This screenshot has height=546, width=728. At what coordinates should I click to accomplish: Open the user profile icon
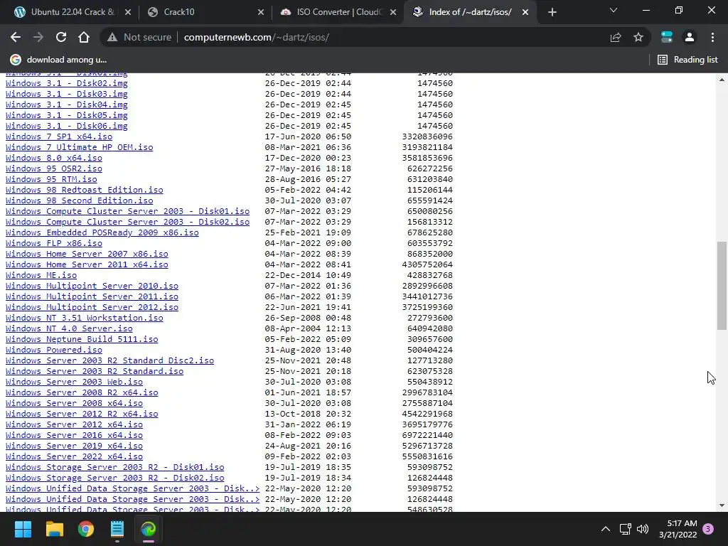[690, 37]
